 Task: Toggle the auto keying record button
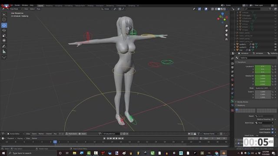[104, 138]
